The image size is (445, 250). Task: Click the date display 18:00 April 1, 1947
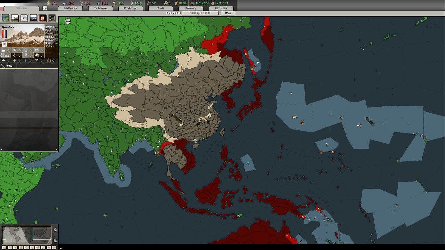click(x=200, y=13)
